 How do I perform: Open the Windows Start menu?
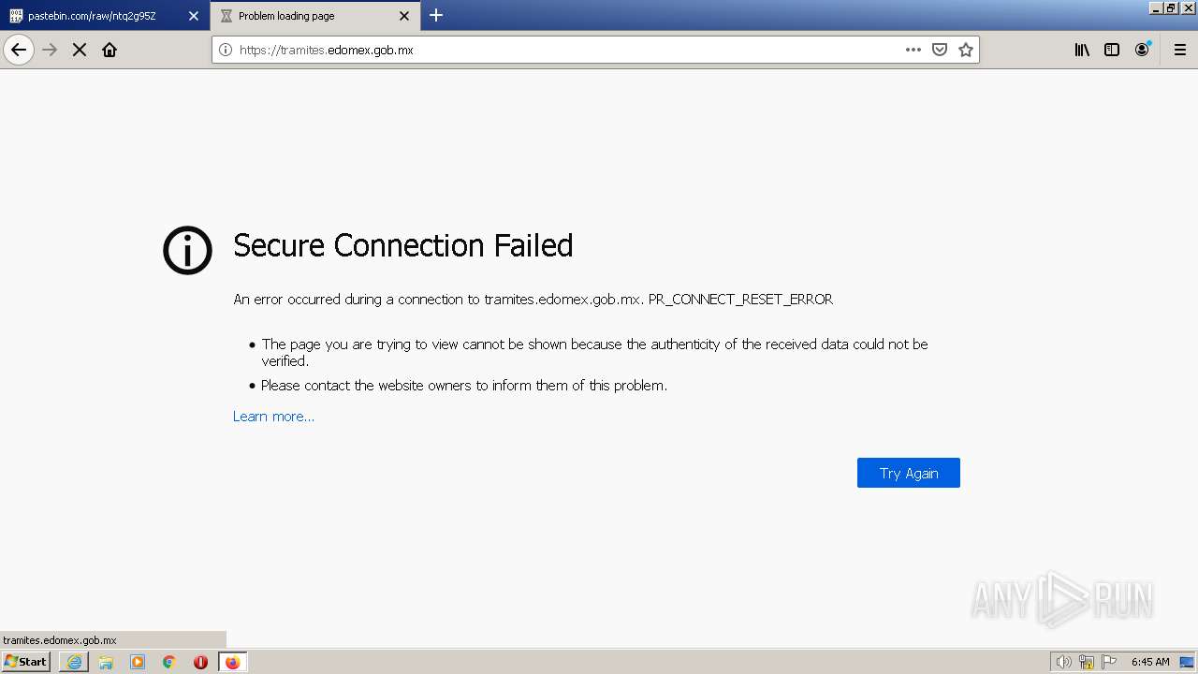(x=26, y=662)
